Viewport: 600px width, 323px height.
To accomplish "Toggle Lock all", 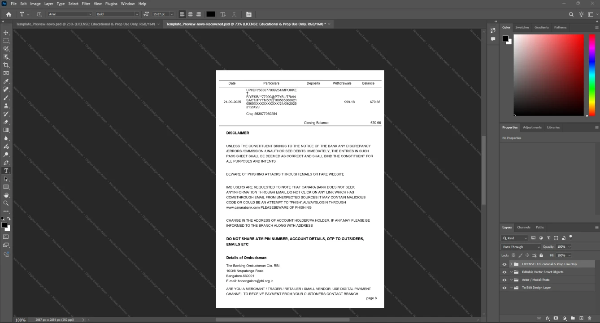I will click(541, 255).
